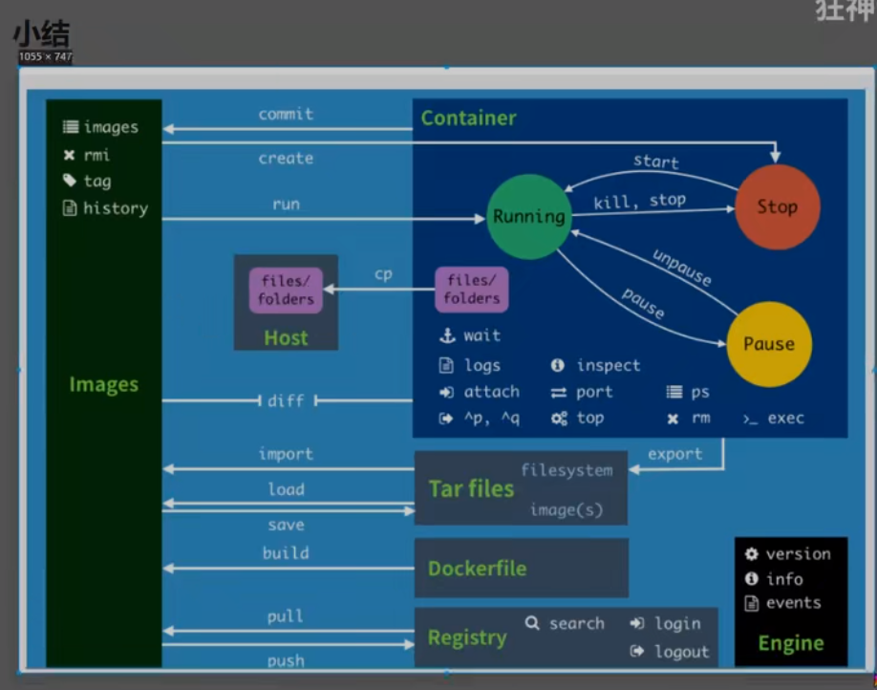The width and height of the screenshot is (877, 690).
Task: Click the X icon beside rm
Action: [x=673, y=419]
